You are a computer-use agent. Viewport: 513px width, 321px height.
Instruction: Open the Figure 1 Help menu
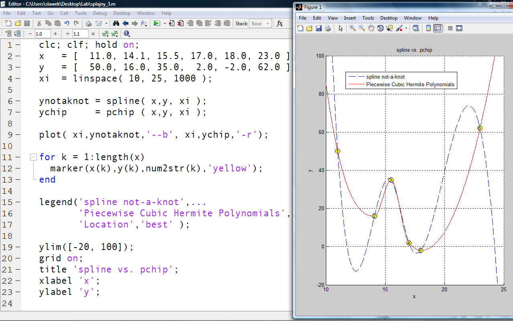click(x=433, y=18)
